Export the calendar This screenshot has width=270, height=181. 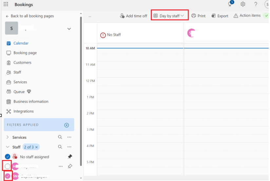(220, 16)
